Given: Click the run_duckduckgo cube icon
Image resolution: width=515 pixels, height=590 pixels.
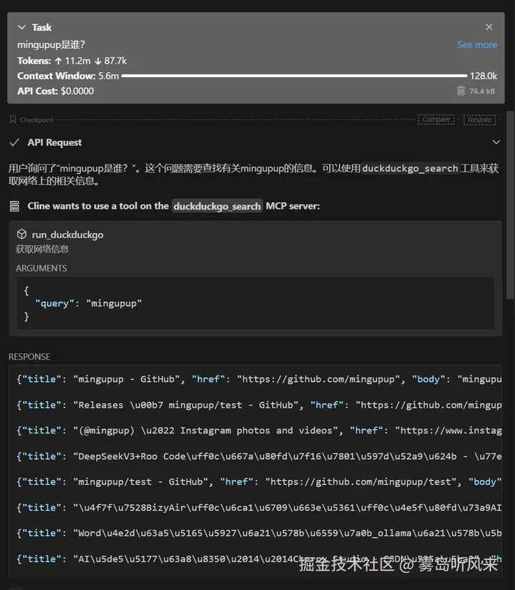Looking at the screenshot, I should pyautogui.click(x=22, y=235).
